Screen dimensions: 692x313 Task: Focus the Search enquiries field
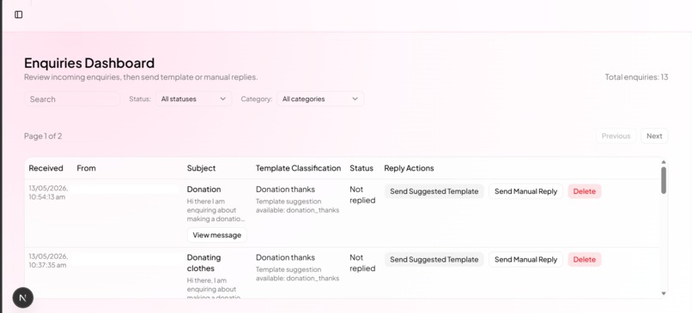pyautogui.click(x=72, y=99)
